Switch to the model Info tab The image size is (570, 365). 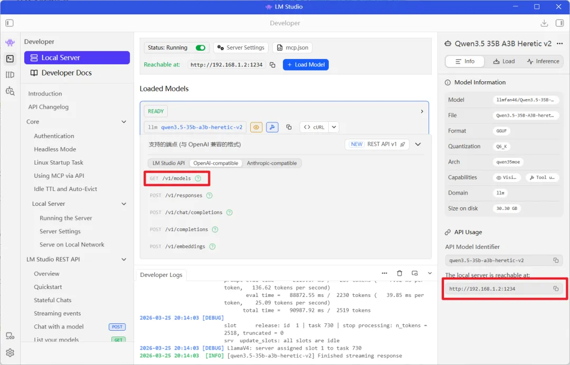coord(465,61)
